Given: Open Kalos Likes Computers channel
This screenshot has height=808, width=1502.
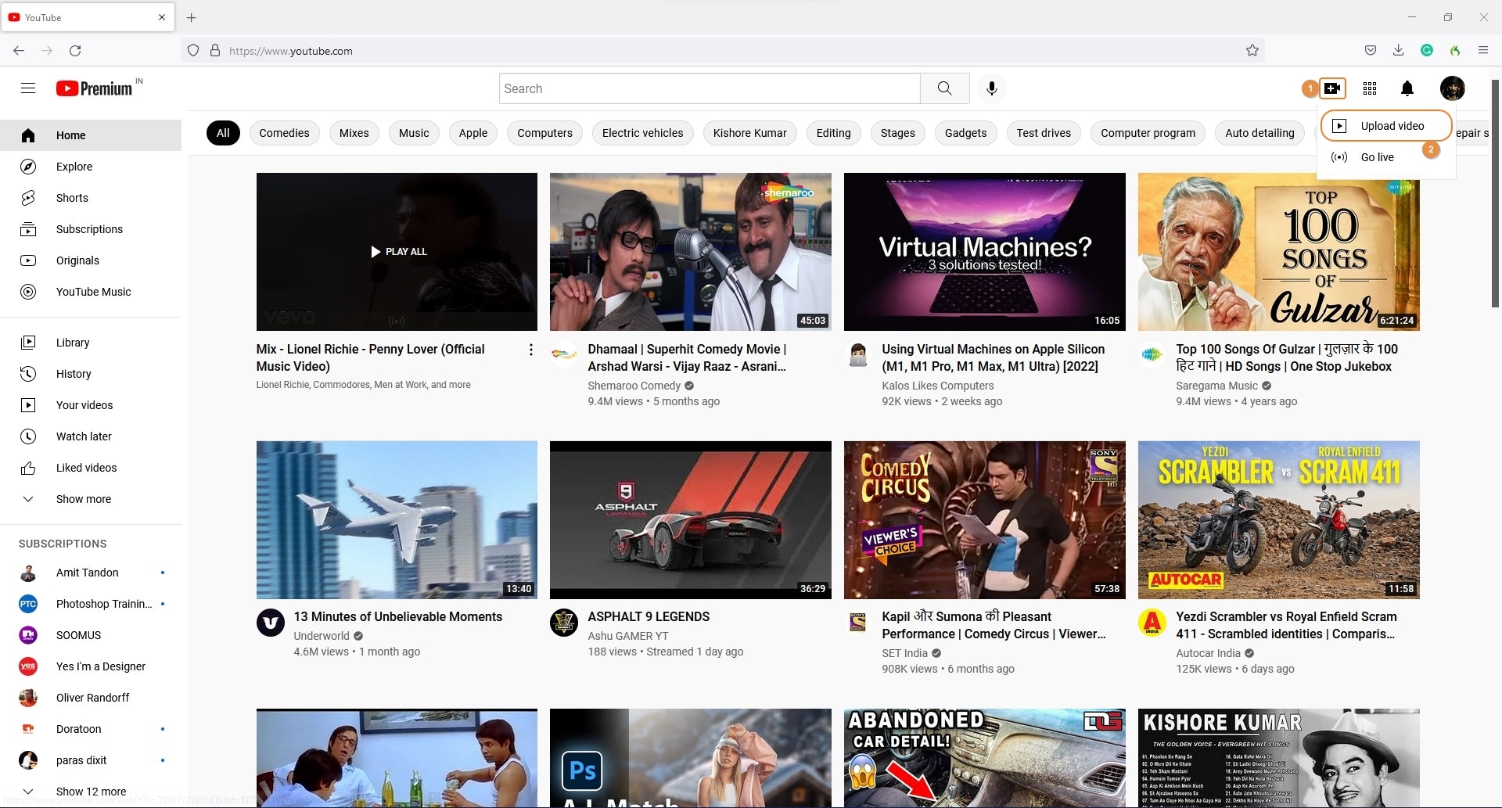Looking at the screenshot, I should coord(937,386).
